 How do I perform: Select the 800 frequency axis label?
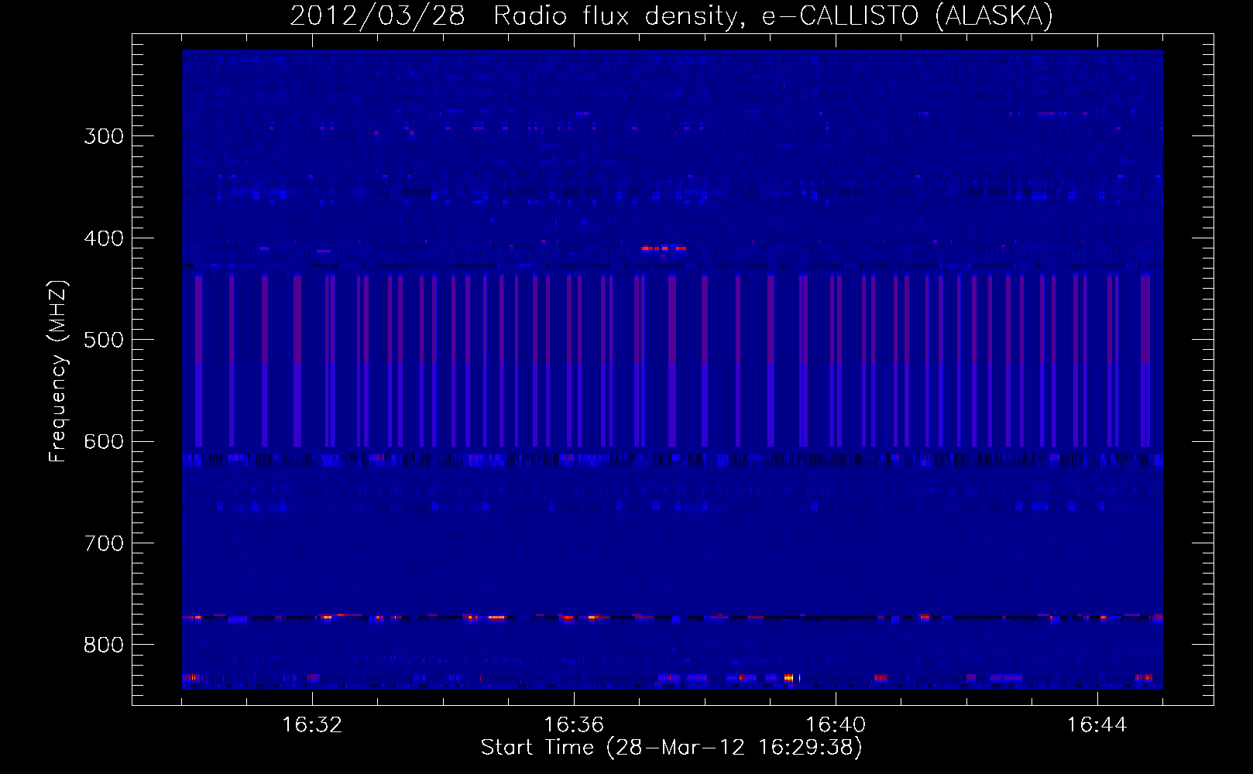104,646
